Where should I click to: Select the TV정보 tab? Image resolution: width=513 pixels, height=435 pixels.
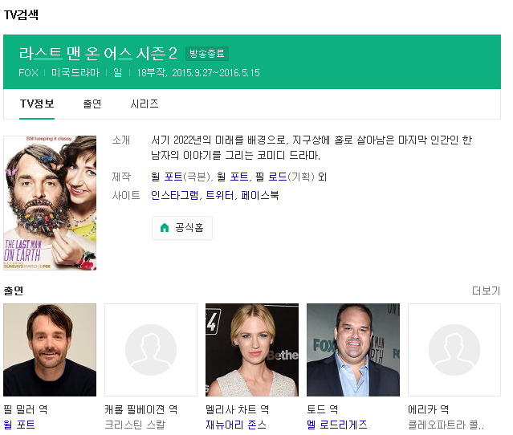tap(37, 104)
